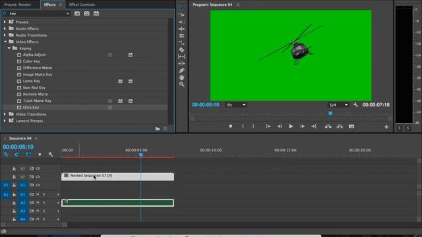Click the Extract button
Image resolution: width=422 pixels, height=237 pixels.
point(340,126)
